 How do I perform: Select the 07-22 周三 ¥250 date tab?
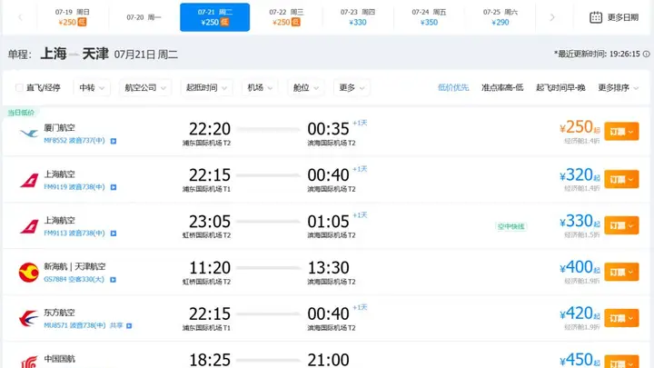coord(286,17)
